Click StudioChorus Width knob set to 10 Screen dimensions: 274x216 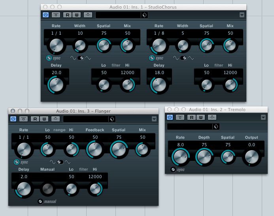(x=80, y=45)
